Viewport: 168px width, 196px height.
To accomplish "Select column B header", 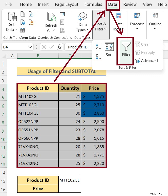I will click(38, 56).
